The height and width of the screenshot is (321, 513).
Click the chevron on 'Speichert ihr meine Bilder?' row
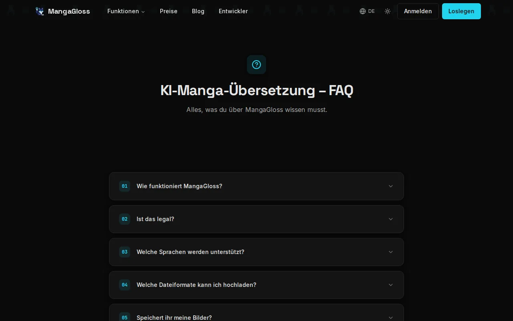pos(391,318)
